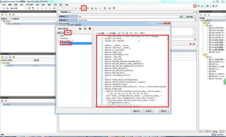Image resolution: width=226 pixels, height=137 pixels.
Task: Click the 应用(A) button
Action: click(164, 111)
